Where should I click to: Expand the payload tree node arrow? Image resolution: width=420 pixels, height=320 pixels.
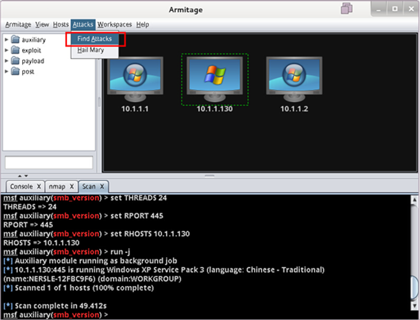7,61
